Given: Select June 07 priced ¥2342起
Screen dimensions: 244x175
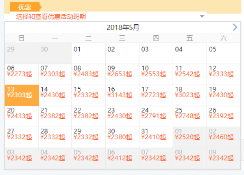Looking at the screenshot, I should tap(156, 158).
